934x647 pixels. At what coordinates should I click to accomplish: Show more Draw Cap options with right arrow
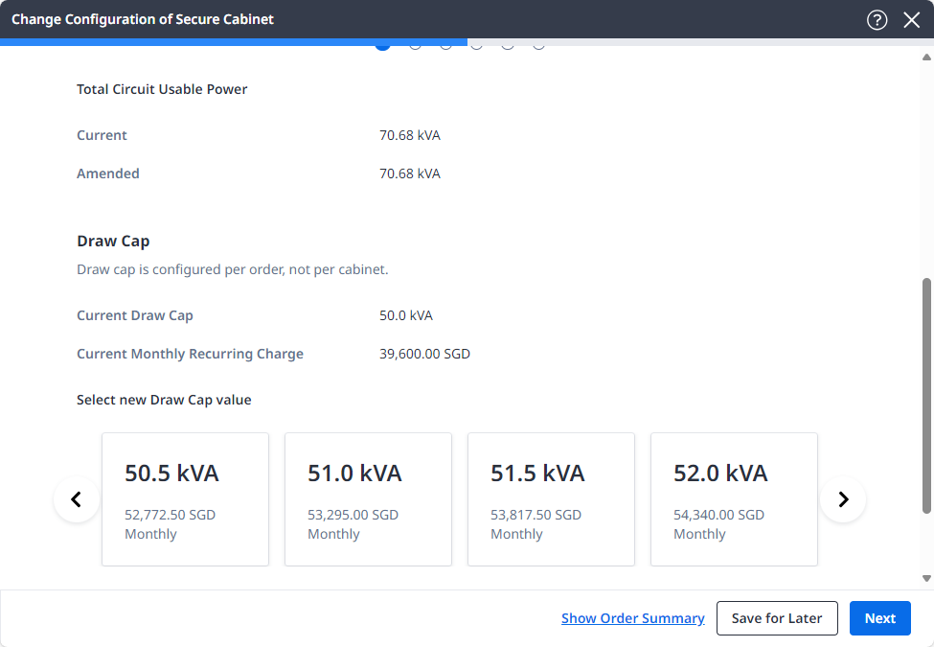tap(843, 499)
